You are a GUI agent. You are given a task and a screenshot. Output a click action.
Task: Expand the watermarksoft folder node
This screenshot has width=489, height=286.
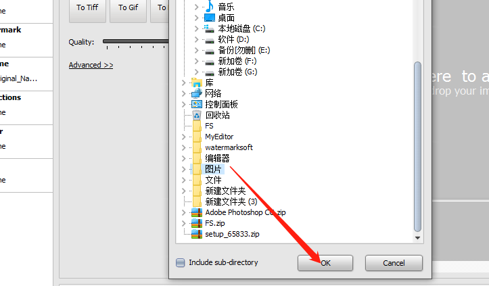click(x=184, y=147)
